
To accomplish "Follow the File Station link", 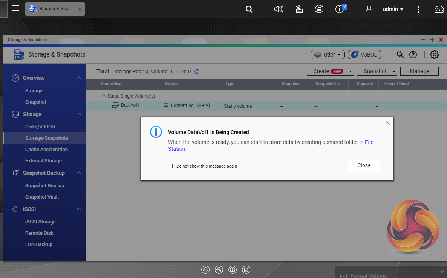I will pos(369,142).
